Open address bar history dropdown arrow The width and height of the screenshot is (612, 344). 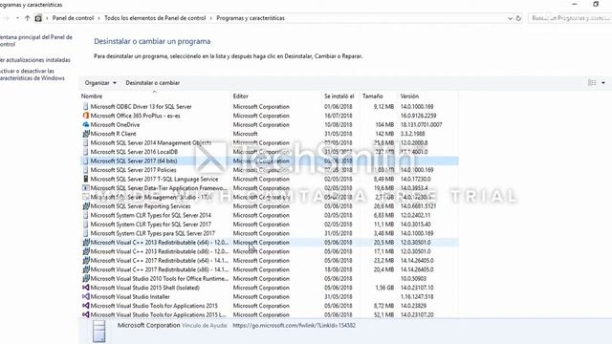click(510, 18)
